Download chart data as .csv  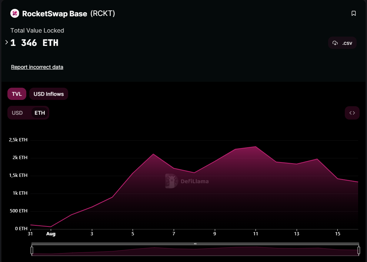point(343,43)
